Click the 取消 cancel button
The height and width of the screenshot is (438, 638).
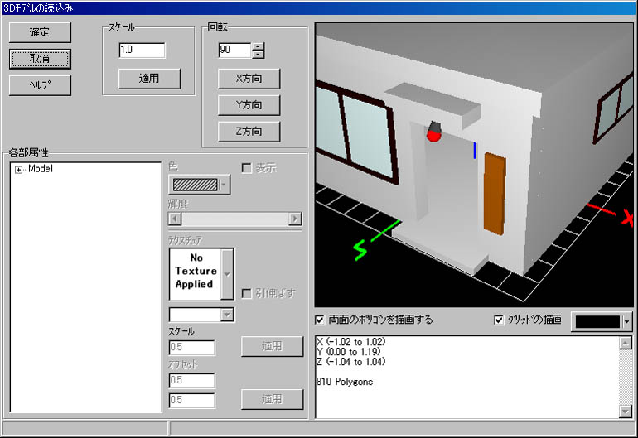click(40, 59)
